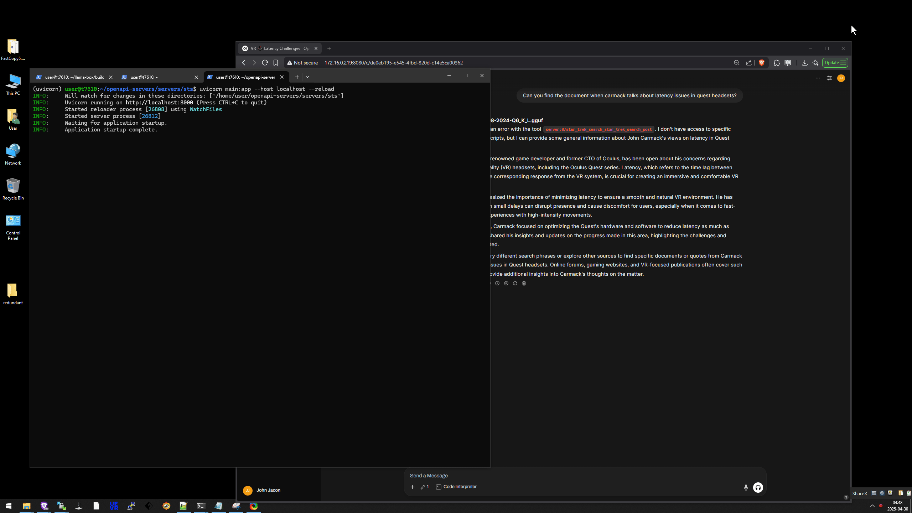
Task: Open the FastCopy desktop folder icon
Action: [13, 50]
